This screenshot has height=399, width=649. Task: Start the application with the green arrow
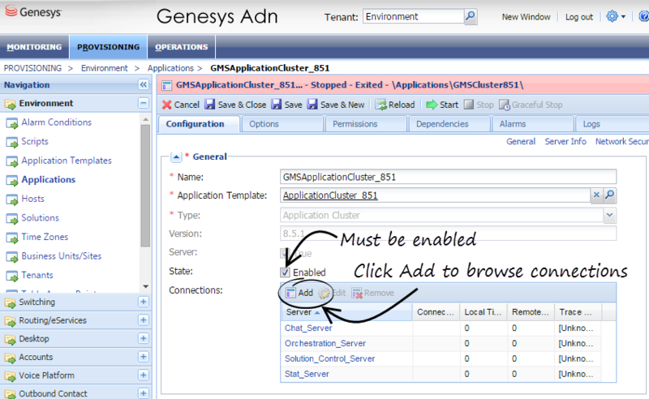click(x=432, y=105)
